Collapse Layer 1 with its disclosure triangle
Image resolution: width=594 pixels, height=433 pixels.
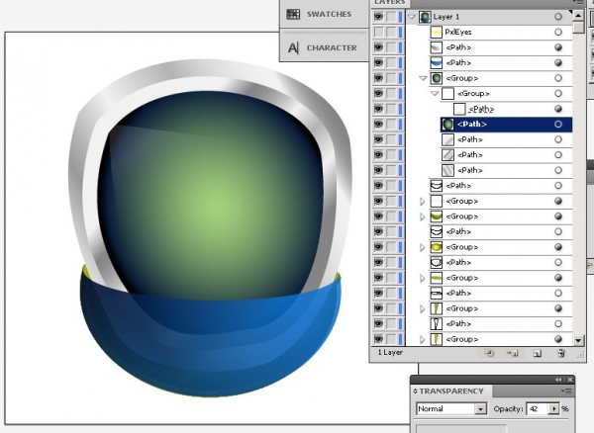[412, 17]
